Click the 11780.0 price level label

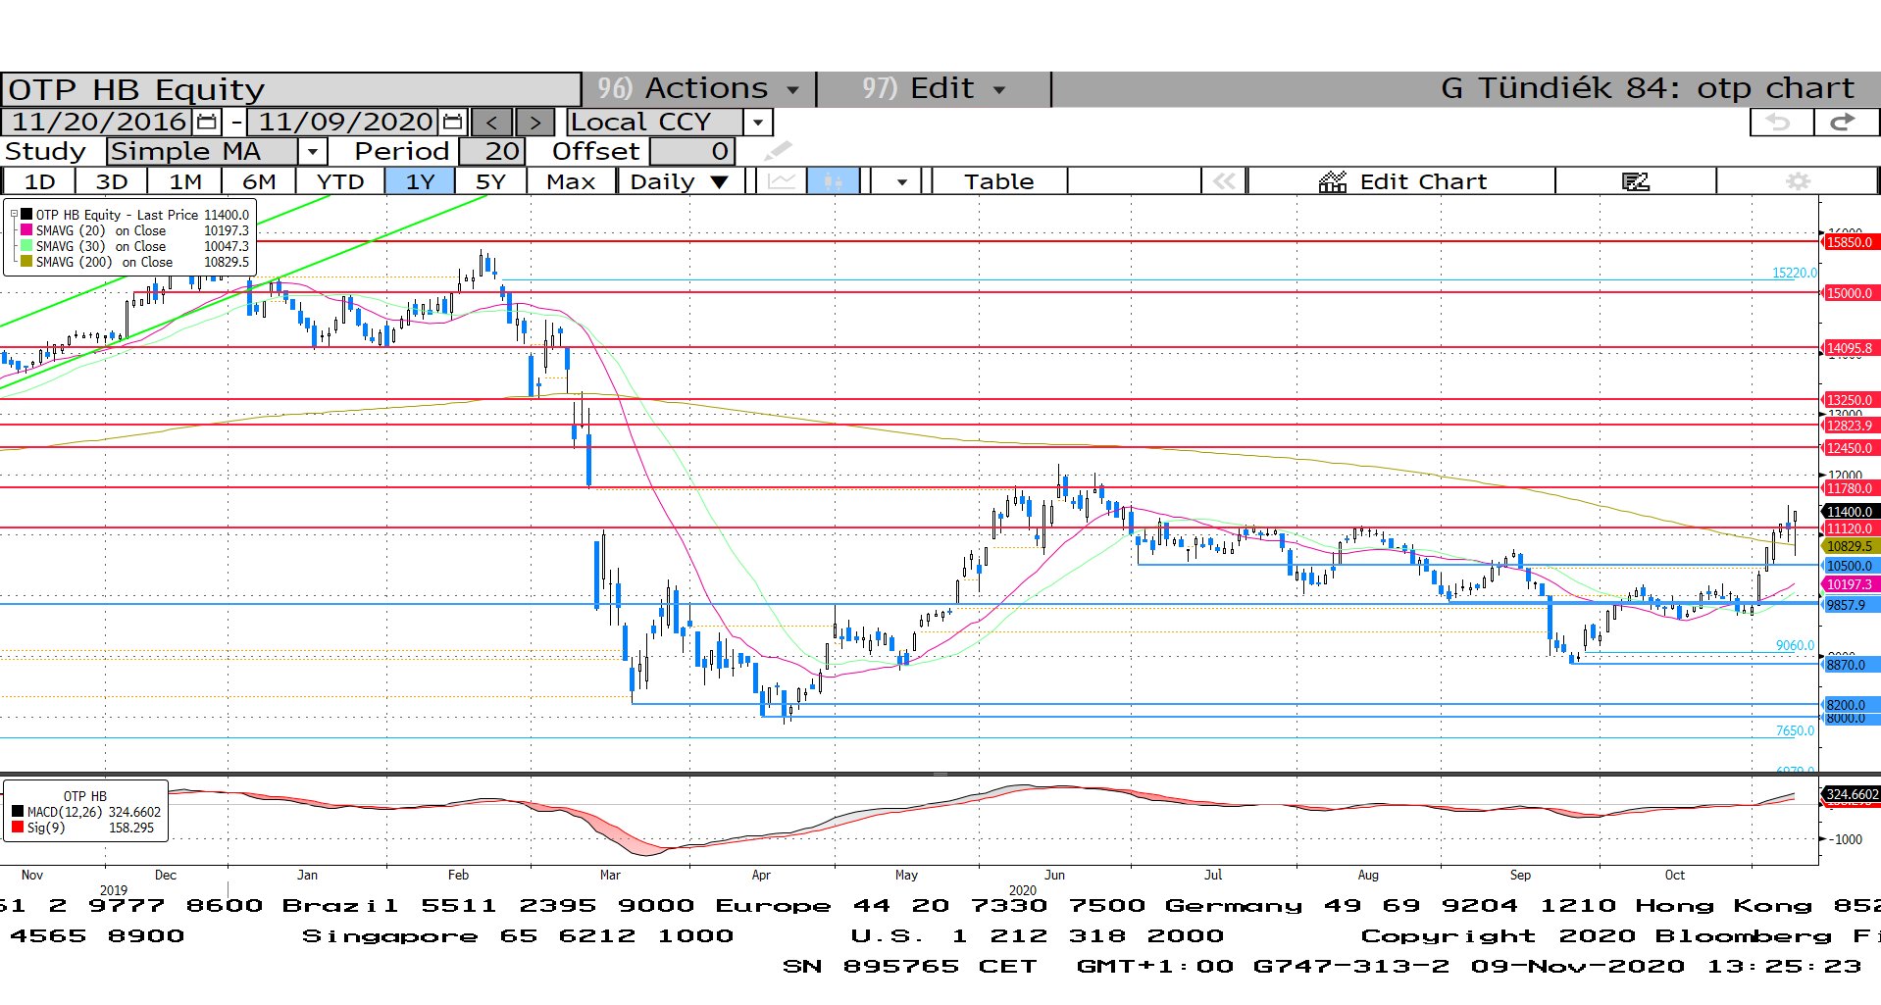click(x=1850, y=488)
